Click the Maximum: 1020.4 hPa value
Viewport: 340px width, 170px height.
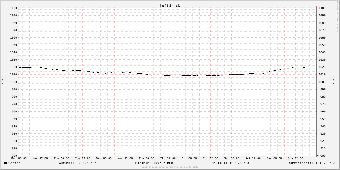click(230, 163)
